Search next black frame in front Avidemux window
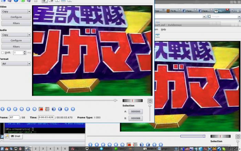Image resolution: width=241 pixels, height=151 pixels. (60, 109)
